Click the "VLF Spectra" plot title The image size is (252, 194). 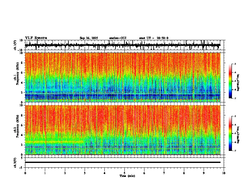(x=36, y=38)
